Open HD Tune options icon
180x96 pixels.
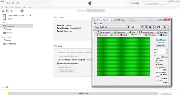click(x=154, y=27)
